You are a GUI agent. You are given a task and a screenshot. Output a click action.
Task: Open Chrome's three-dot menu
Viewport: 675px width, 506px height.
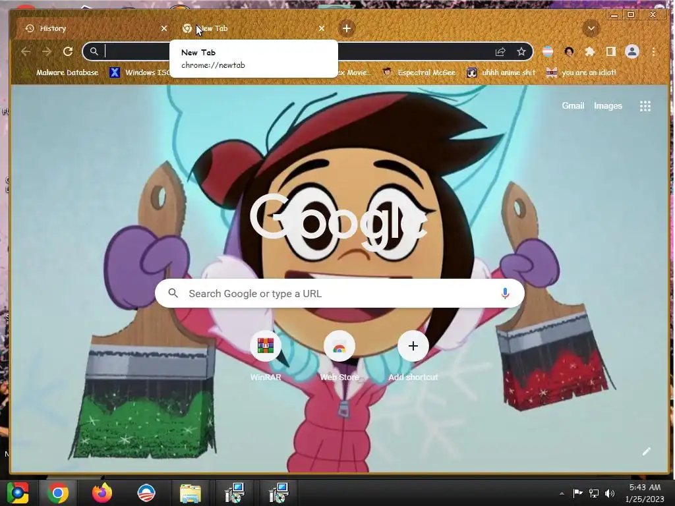click(653, 51)
